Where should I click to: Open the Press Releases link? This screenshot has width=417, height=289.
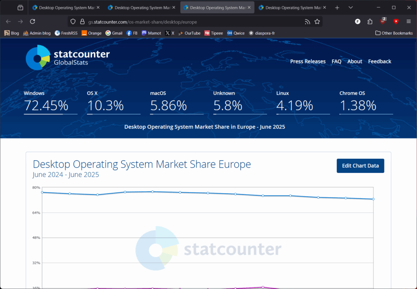point(307,61)
